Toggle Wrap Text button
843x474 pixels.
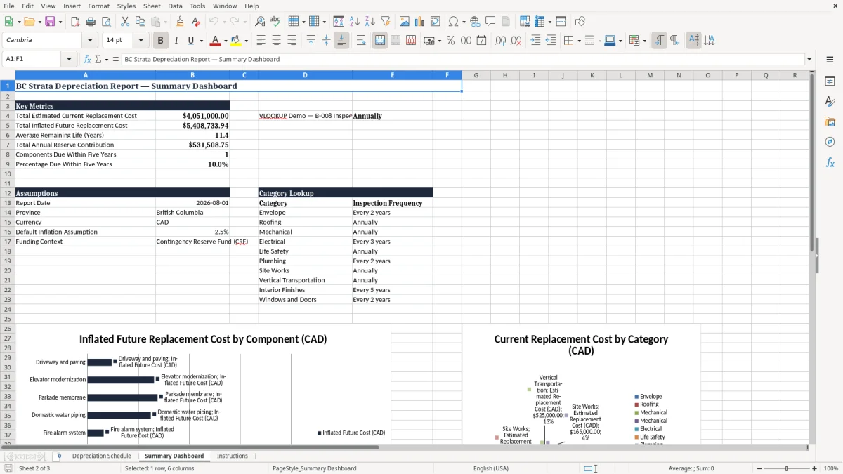[360, 41]
